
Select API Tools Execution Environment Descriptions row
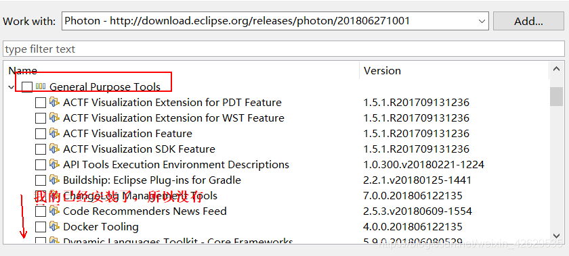(x=176, y=165)
